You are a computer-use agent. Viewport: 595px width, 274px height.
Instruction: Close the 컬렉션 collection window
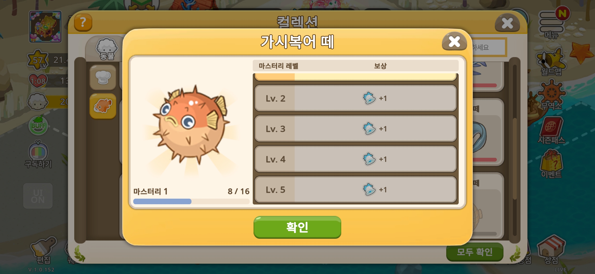click(x=507, y=23)
